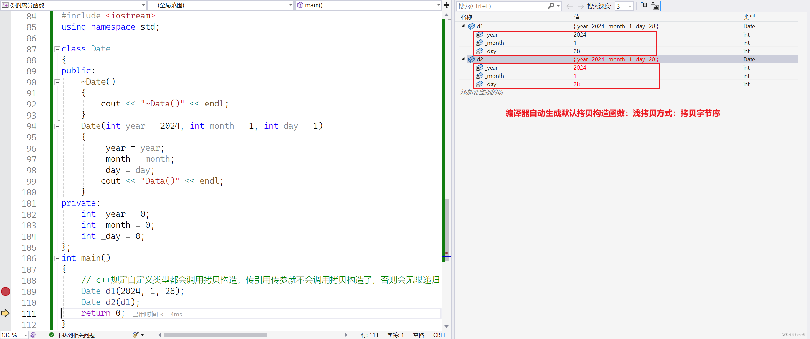Click line number 110 in the gutter
Screen dimensions: 810x339
pyautogui.click(x=29, y=302)
